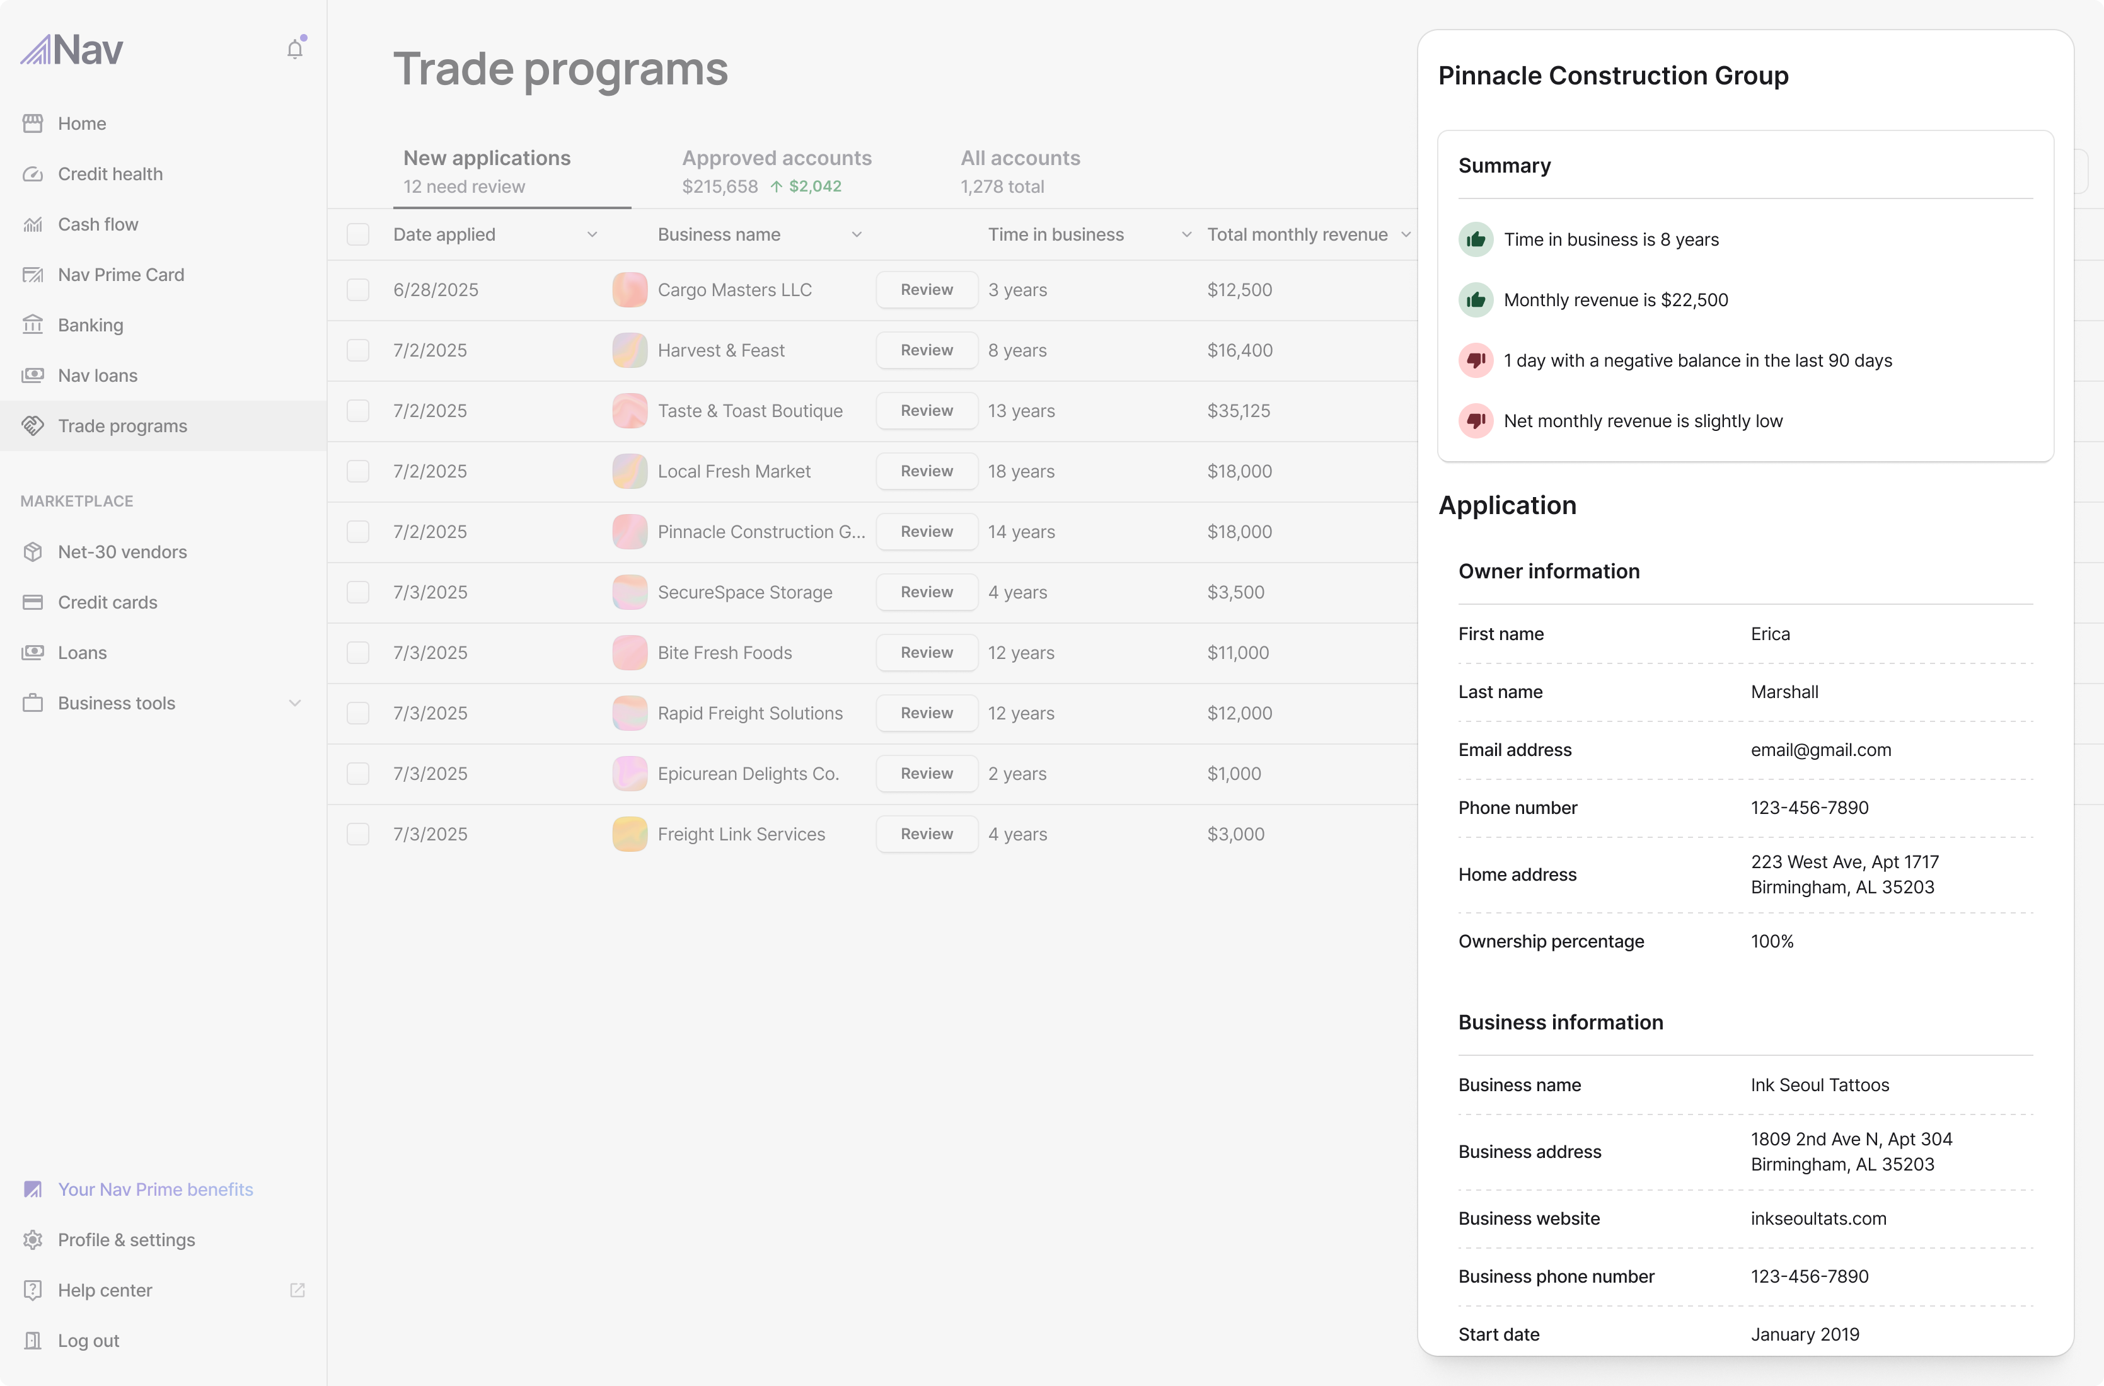Click Review for Harvest & Feast

click(x=926, y=350)
